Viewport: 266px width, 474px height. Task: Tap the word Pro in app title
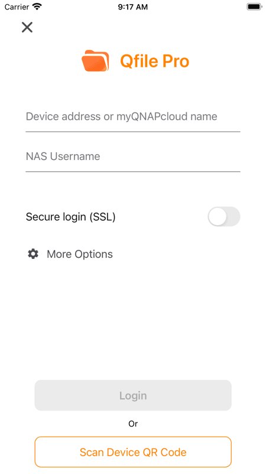pyautogui.click(x=176, y=62)
